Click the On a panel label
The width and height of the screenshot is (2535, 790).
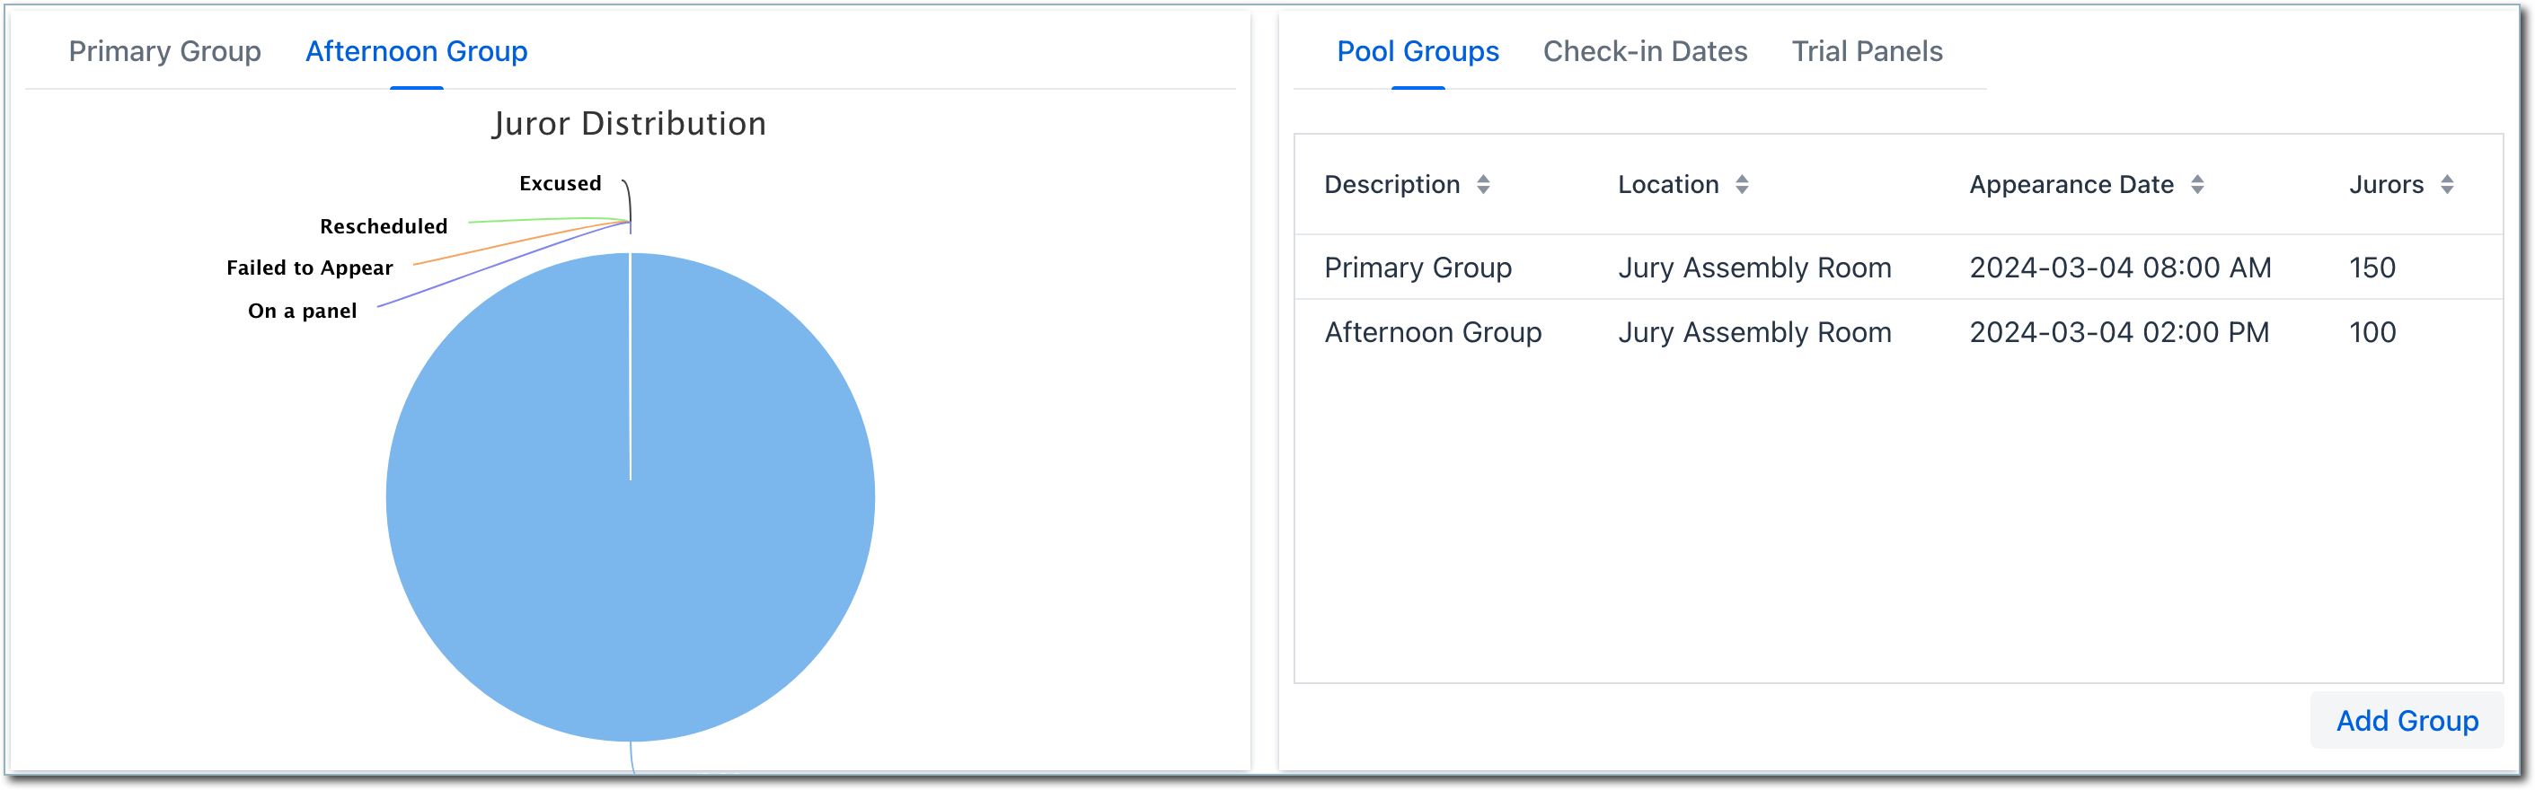coord(302,311)
